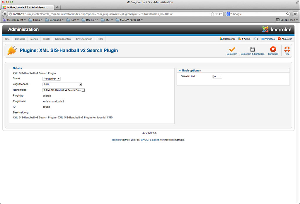This screenshot has height=204, width=300.
Task: Open a new browser tab
Action: [x=57, y=7]
